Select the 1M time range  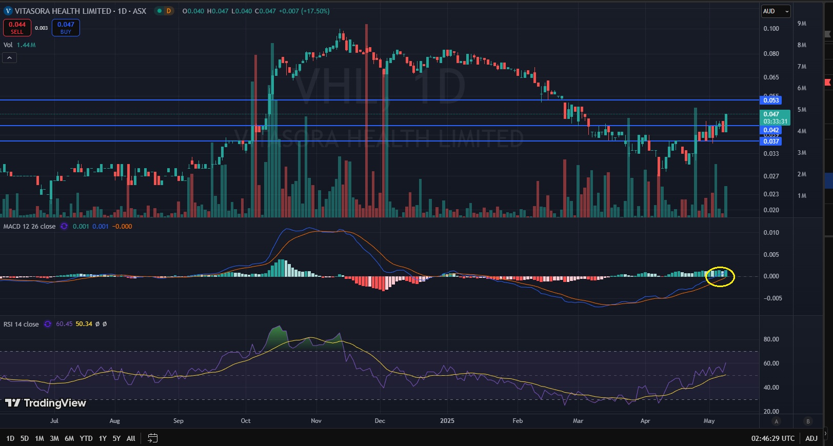click(39, 438)
